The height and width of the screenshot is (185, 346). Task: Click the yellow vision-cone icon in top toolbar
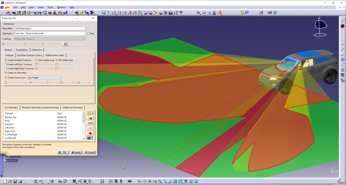155,13
